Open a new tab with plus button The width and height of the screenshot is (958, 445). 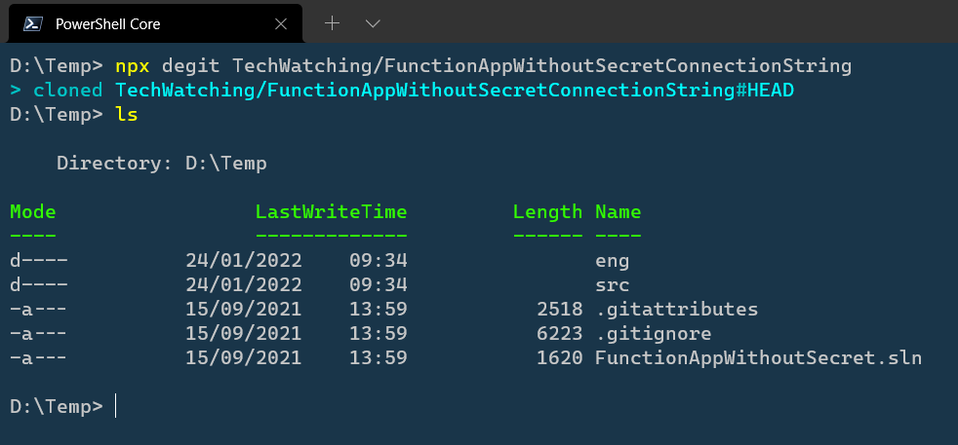(332, 23)
